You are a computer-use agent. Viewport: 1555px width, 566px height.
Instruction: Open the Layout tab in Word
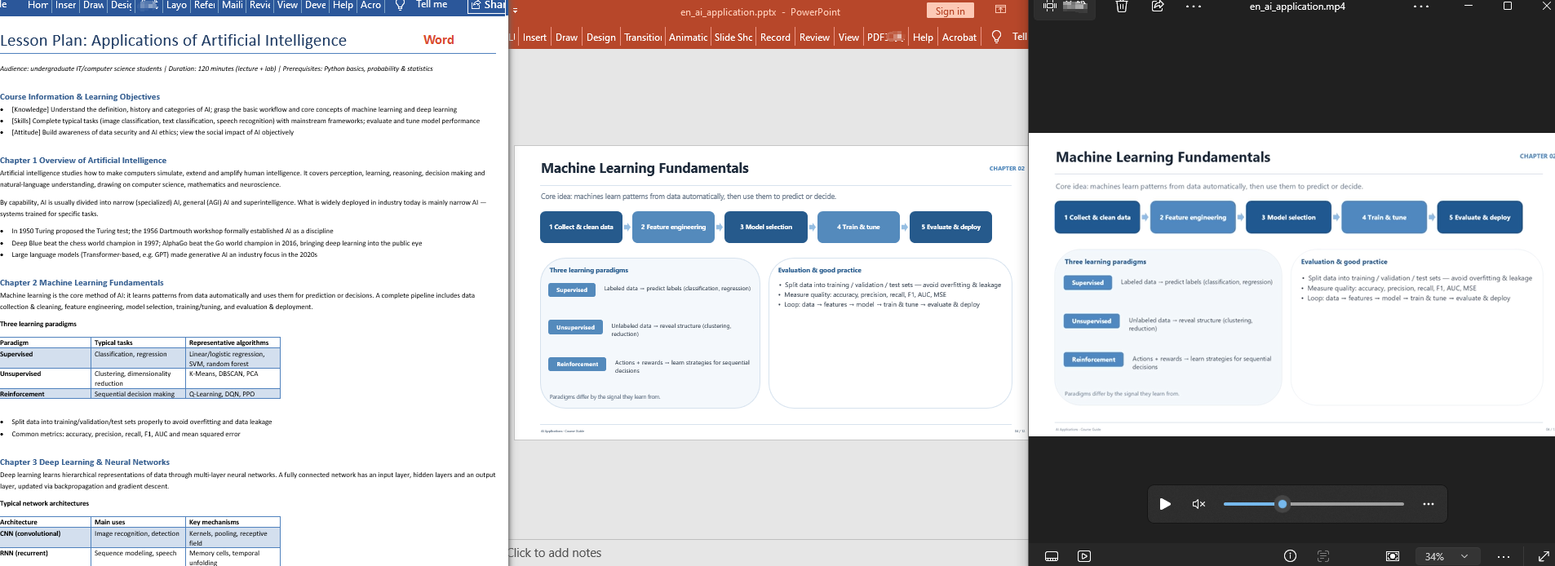click(175, 5)
